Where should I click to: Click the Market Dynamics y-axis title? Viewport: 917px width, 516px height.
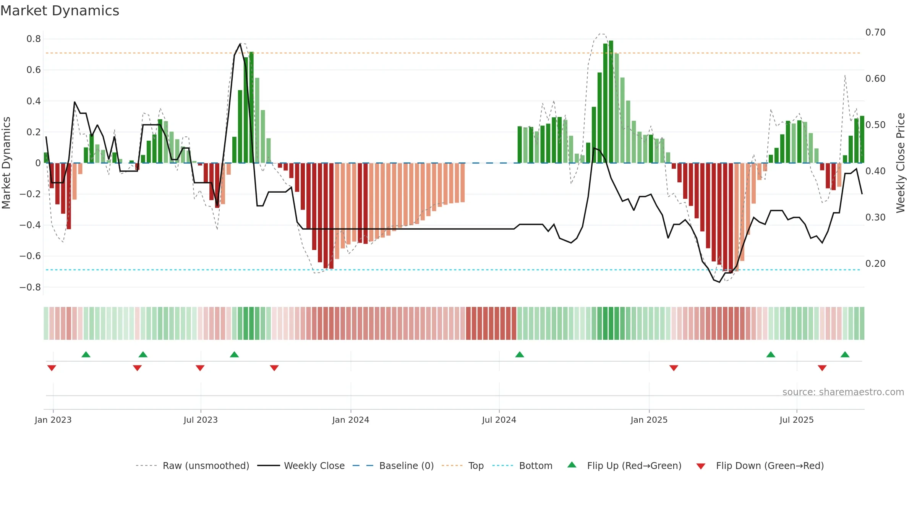click(x=6, y=163)
